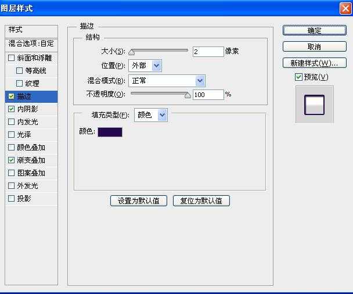Enable the 外发光 checkbox
Screen dimensions: 353x294
point(12,186)
